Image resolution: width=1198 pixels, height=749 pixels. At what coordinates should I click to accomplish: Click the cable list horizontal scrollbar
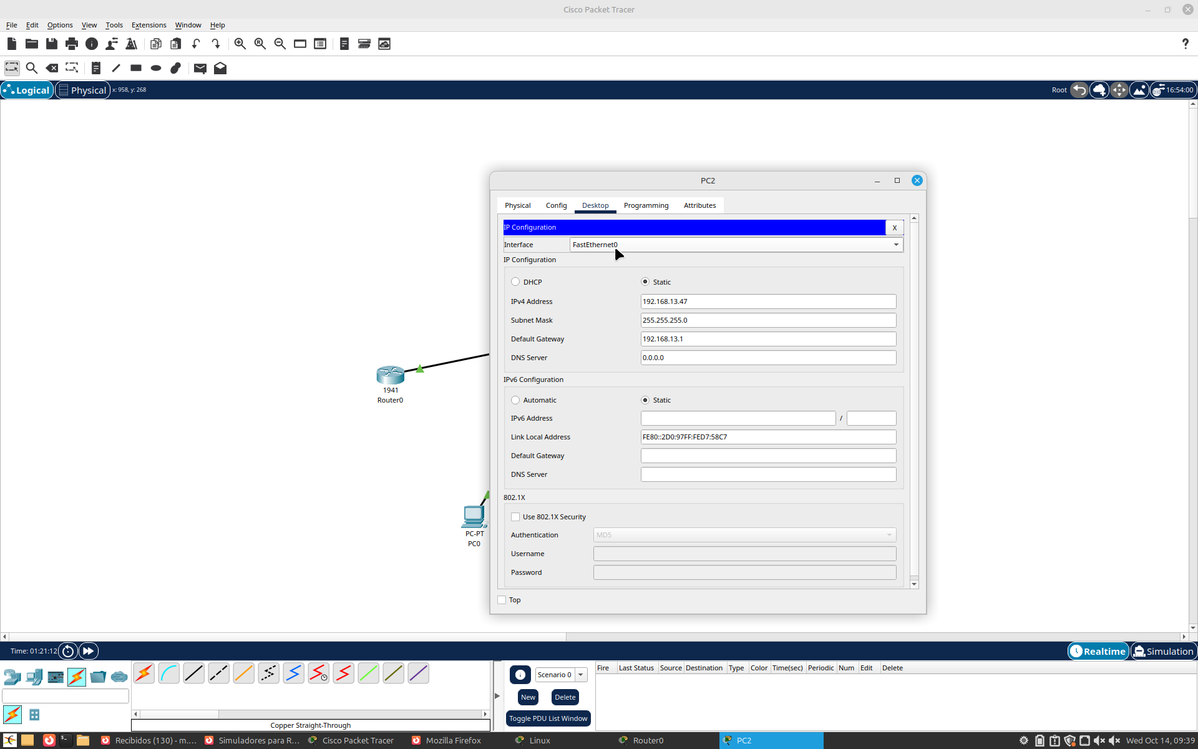pos(310,713)
